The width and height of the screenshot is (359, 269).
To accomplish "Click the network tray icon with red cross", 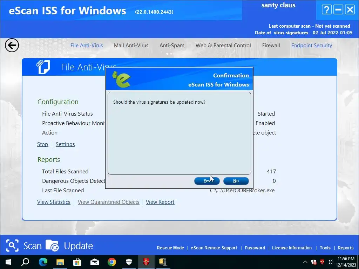I will point(314,262).
